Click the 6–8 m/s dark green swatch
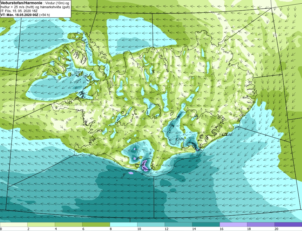The height and width of the screenshot is (231, 302). (x=96, y=224)
